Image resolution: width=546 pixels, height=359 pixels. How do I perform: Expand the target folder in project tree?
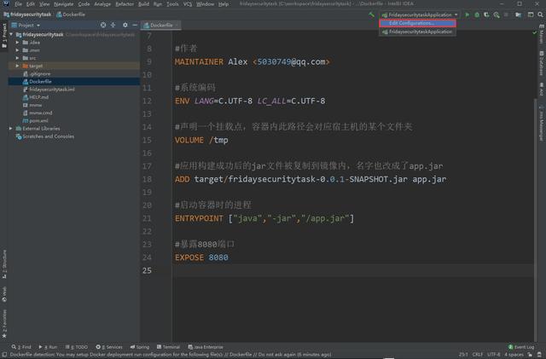click(x=18, y=65)
